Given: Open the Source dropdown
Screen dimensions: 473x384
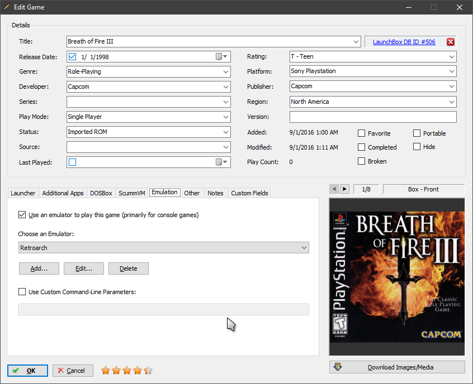Looking at the screenshot, I should pyautogui.click(x=226, y=147).
